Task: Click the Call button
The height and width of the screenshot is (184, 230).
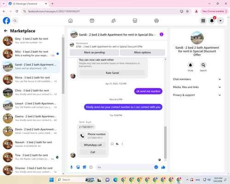Action: pyautogui.click(x=93, y=152)
